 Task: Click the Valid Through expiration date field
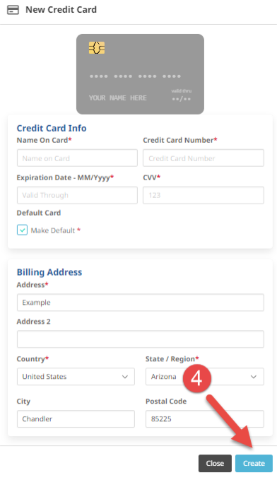pyautogui.click(x=77, y=195)
